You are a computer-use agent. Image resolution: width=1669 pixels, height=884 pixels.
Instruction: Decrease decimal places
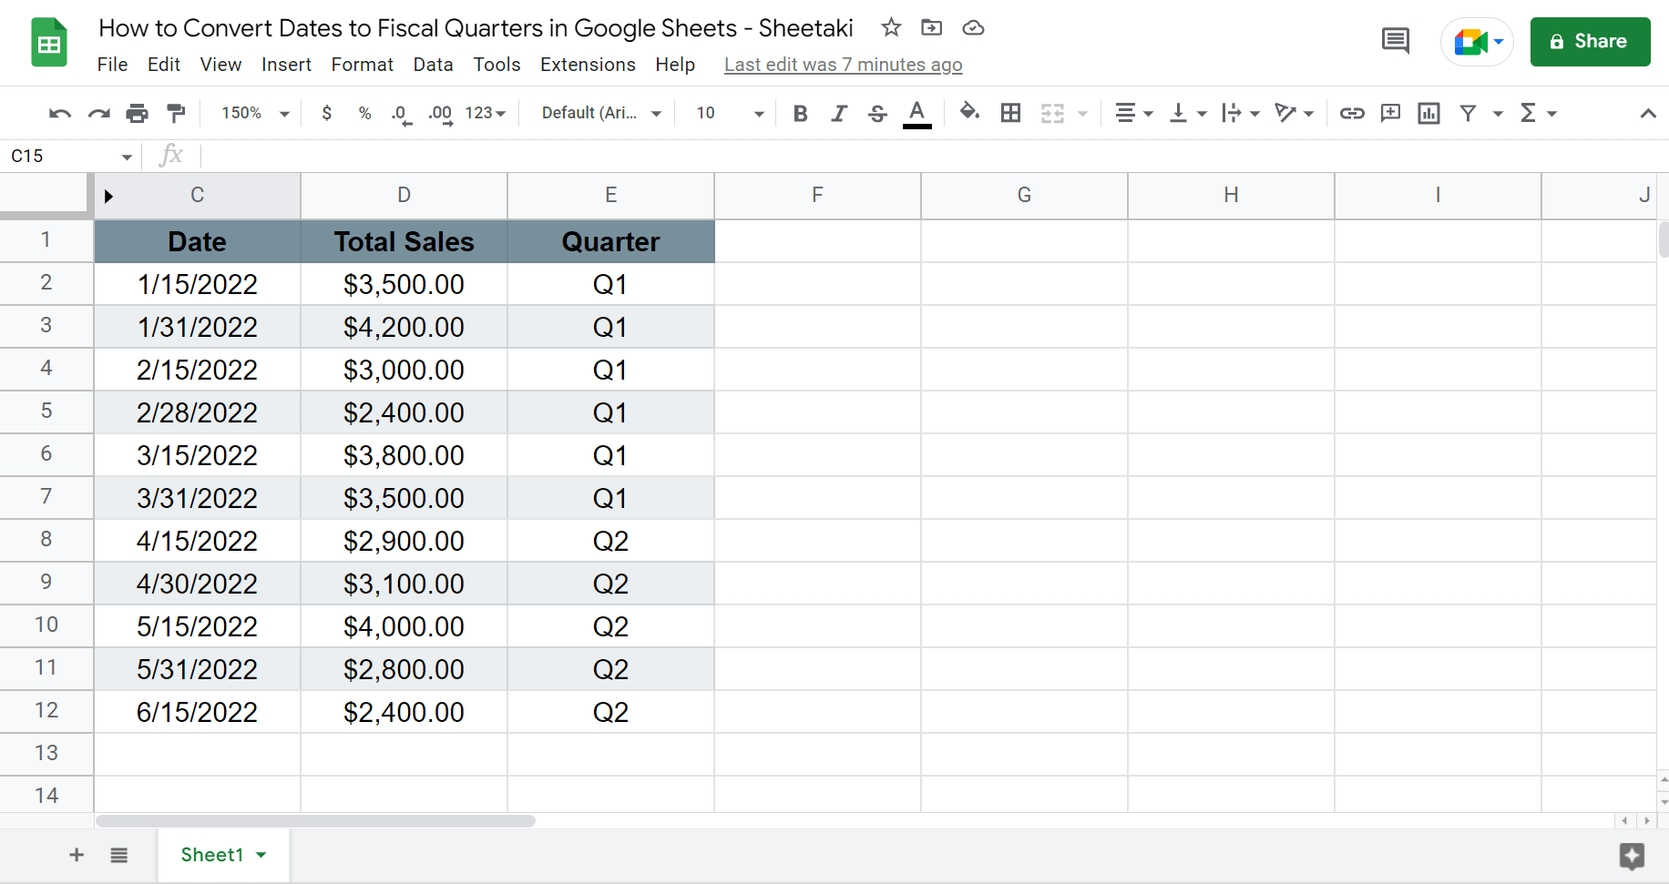click(399, 113)
